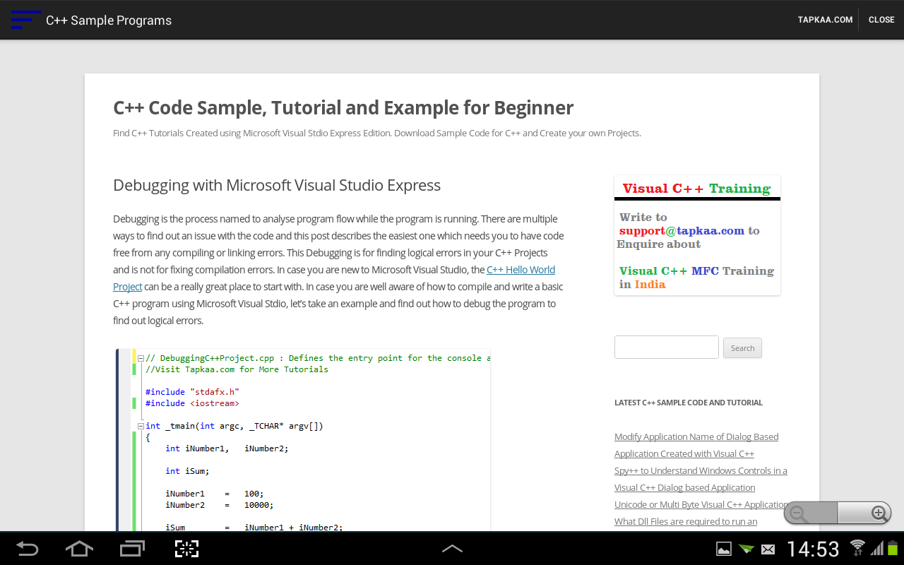The width and height of the screenshot is (904, 565).
Task: Open the mail envelope notification icon
Action: [x=768, y=549]
